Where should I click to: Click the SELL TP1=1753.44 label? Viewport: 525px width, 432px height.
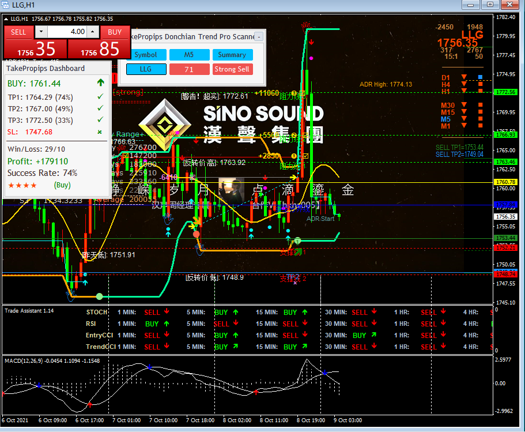[459, 148]
